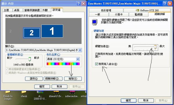Switch to the 螢幕保護裝置 tab
Viewport: 174px width, 105px height.
pos(32,10)
